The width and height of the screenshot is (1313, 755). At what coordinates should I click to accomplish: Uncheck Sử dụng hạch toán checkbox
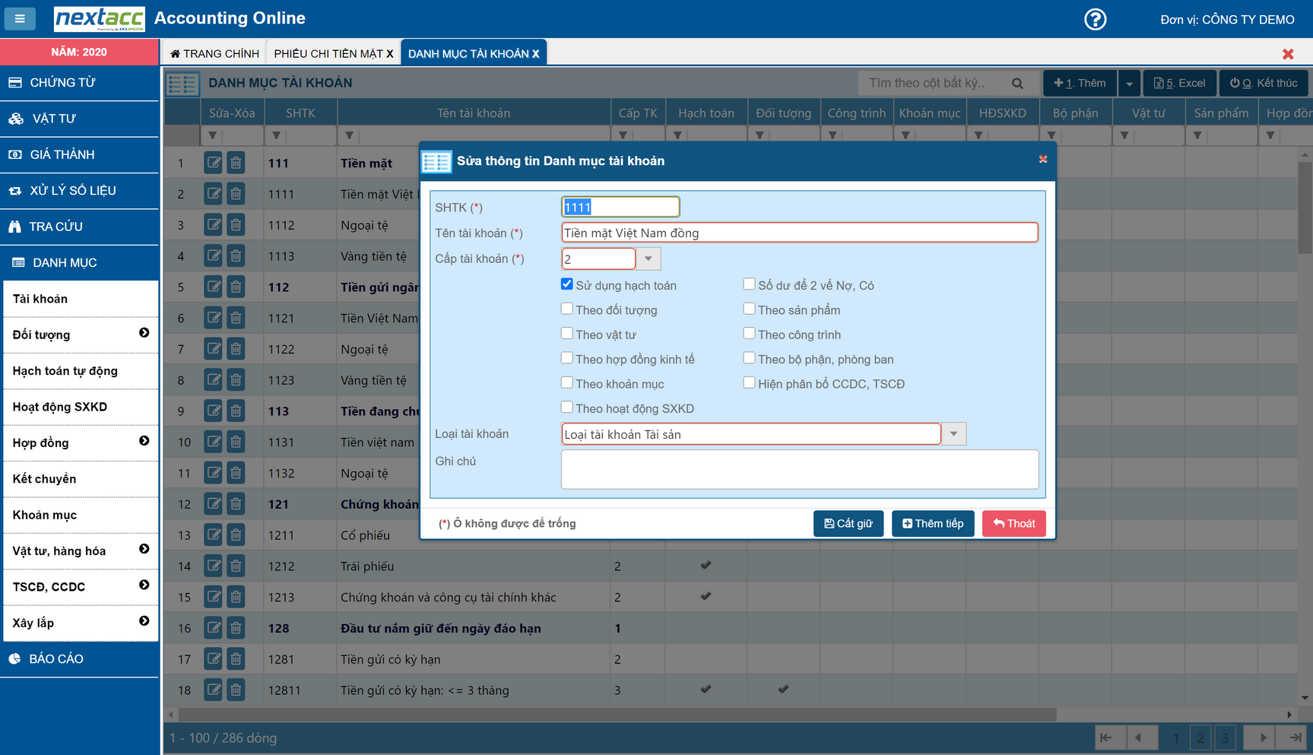(567, 284)
